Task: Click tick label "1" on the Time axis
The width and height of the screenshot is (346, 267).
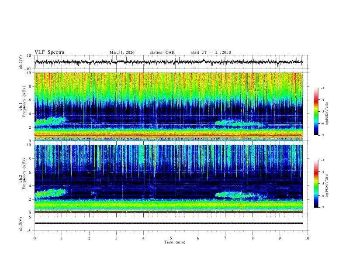Action: (x=62, y=238)
